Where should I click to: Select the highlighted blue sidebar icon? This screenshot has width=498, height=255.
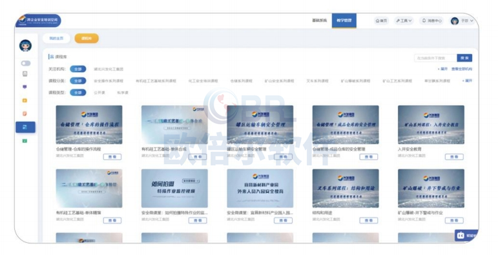pos(25,127)
